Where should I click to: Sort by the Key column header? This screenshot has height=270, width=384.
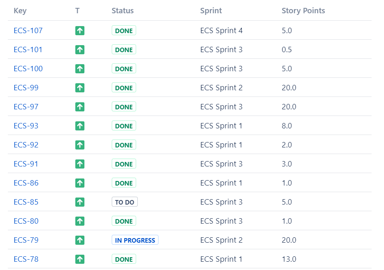20,11
